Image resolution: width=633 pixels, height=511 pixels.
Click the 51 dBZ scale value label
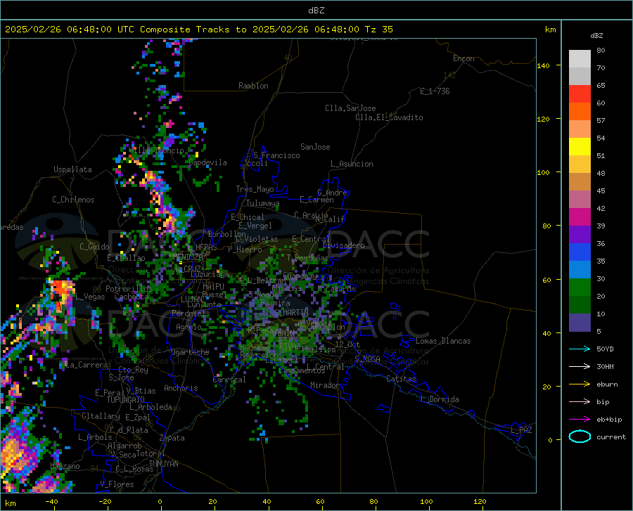pyautogui.click(x=601, y=155)
